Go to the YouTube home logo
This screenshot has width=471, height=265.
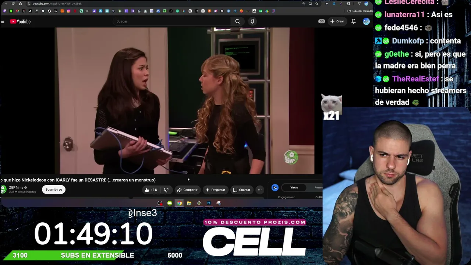20,21
